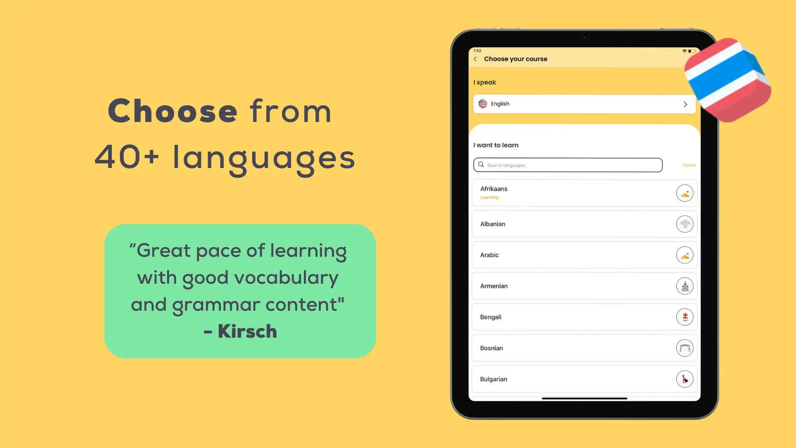796x448 pixels.
Task: Select Arabic from the language list
Action: pos(584,255)
